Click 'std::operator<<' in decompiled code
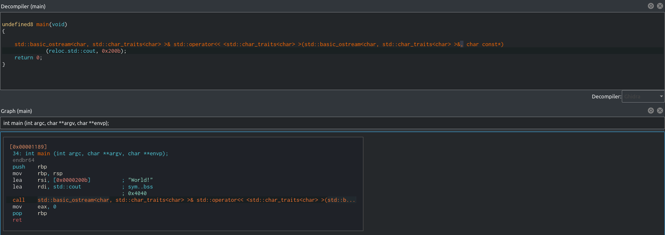Screen dimensions: 665x235 tap(197, 44)
